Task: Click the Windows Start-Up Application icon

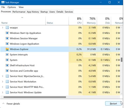Action: (x=7, y=33)
